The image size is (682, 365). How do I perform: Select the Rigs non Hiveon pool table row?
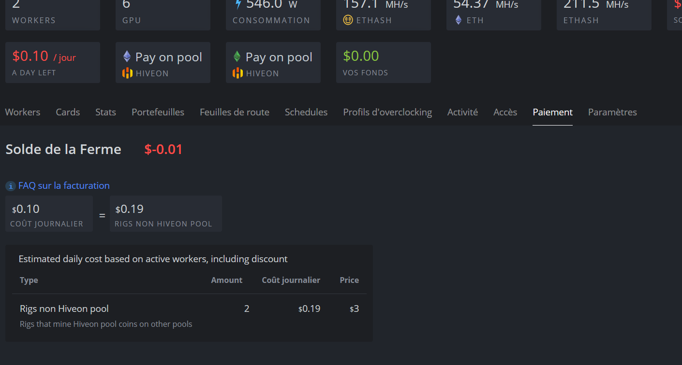189,316
